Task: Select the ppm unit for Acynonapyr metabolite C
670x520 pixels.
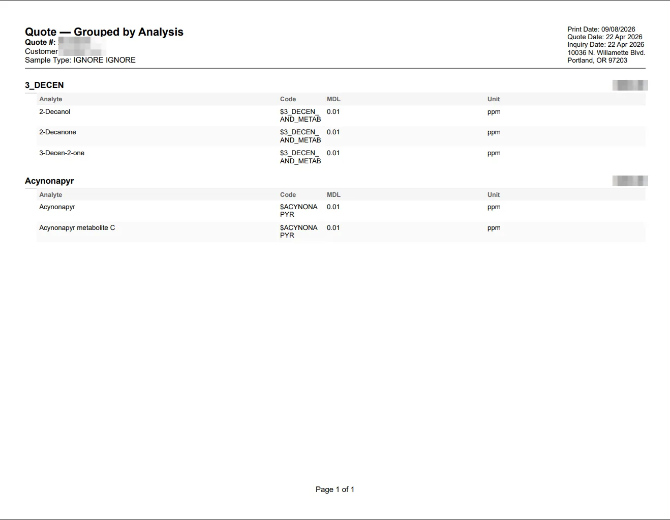Action: (494, 228)
